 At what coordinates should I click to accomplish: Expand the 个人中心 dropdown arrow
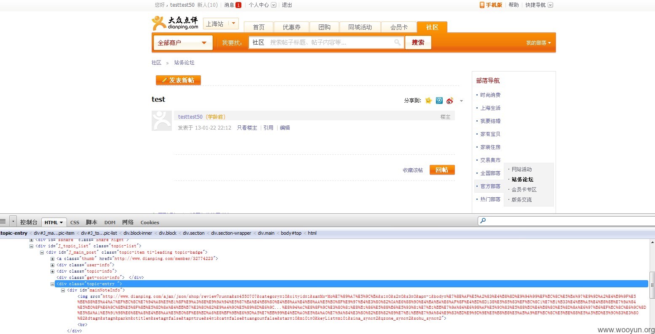point(273,5)
